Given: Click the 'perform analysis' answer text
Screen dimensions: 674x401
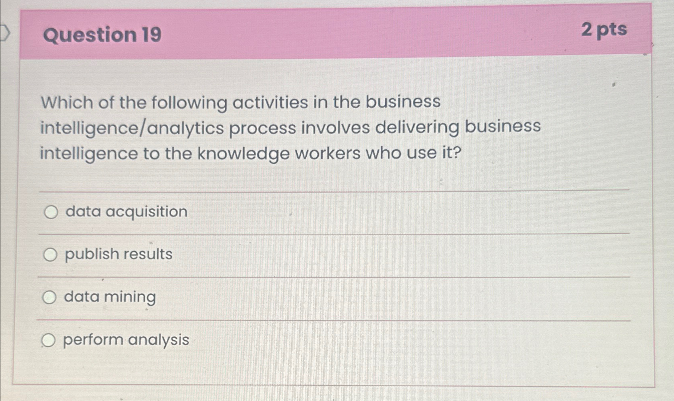Looking at the screenshot, I should click(x=126, y=340).
